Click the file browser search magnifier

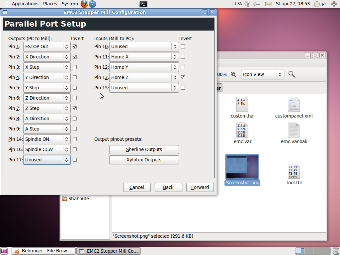tap(292, 74)
